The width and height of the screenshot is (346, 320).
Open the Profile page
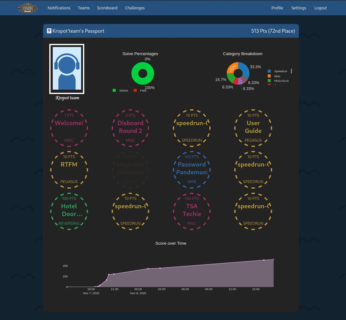point(277,8)
